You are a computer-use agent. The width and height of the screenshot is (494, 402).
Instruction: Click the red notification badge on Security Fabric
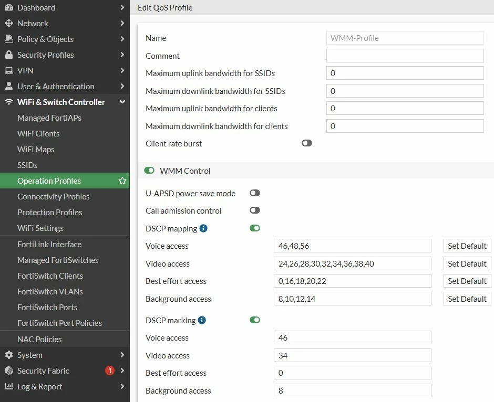coord(110,371)
